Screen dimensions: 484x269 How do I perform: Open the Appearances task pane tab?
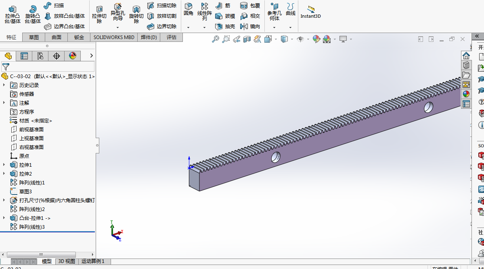point(466,94)
